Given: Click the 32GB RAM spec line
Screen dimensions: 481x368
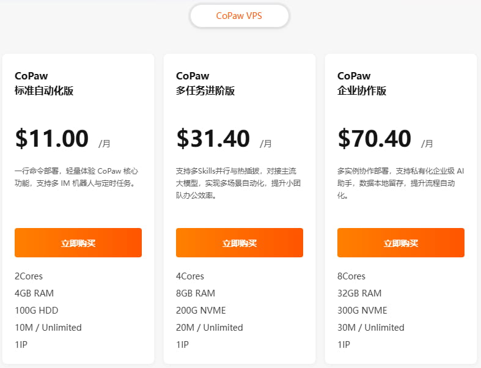Looking at the screenshot, I should tap(359, 293).
